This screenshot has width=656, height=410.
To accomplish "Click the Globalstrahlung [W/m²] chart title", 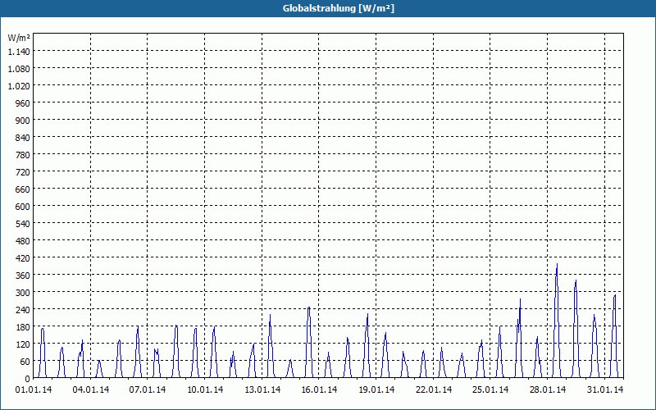I will click(339, 8).
